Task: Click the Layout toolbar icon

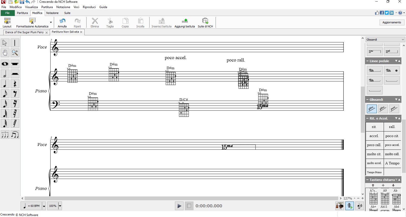Action: pyautogui.click(x=7, y=23)
